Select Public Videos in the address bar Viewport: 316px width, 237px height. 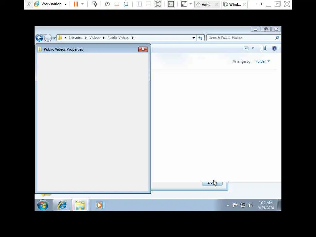click(118, 38)
